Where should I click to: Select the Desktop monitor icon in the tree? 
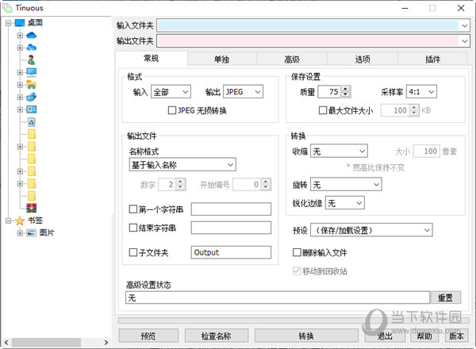click(20, 23)
